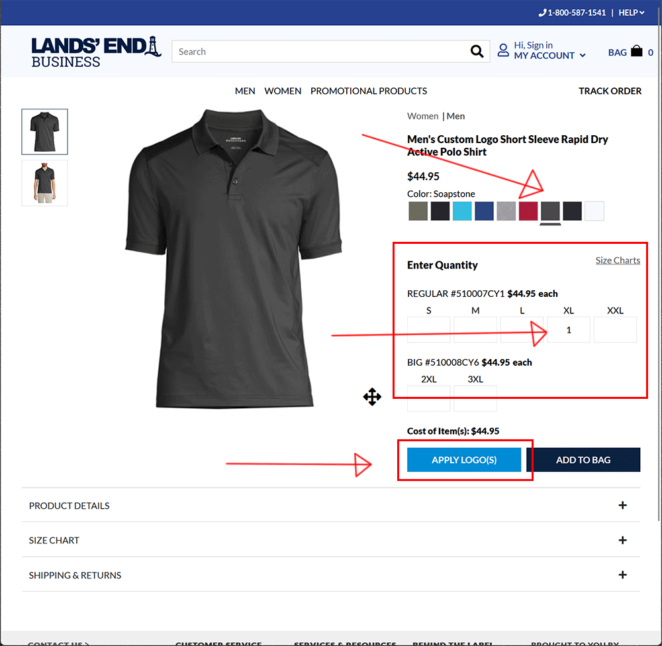The width and height of the screenshot is (662, 646).
Task: Open the shopping bag icon
Action: [636, 51]
